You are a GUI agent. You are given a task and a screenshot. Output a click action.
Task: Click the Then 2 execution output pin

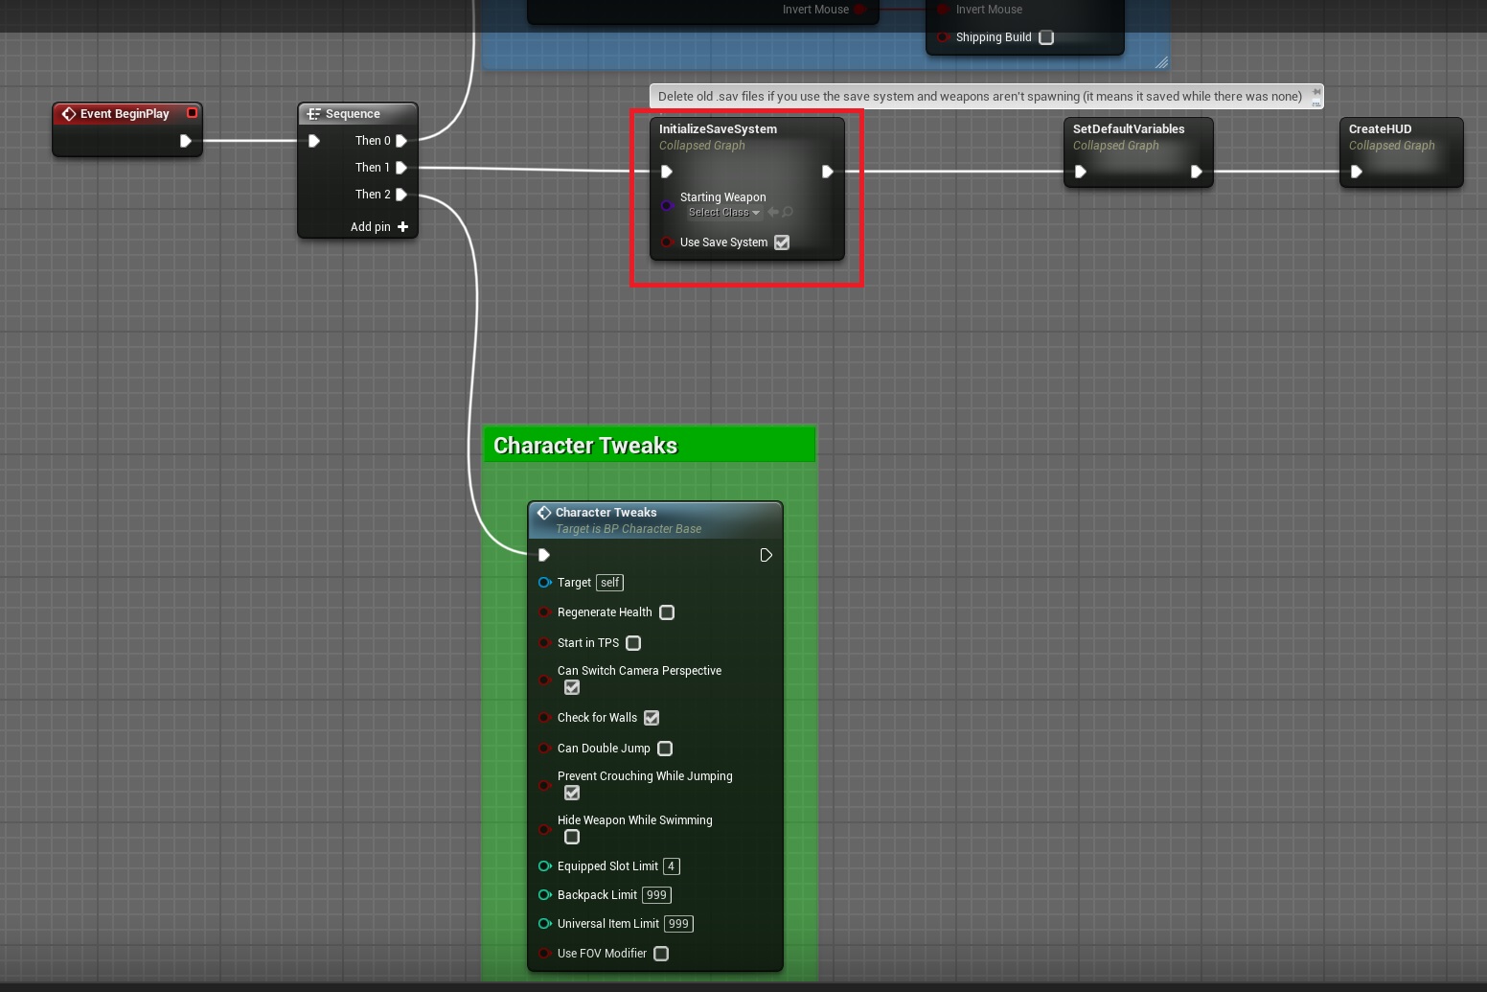tap(401, 195)
